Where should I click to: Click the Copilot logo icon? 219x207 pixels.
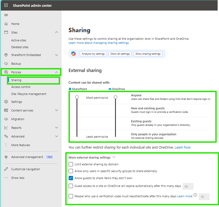74,54
